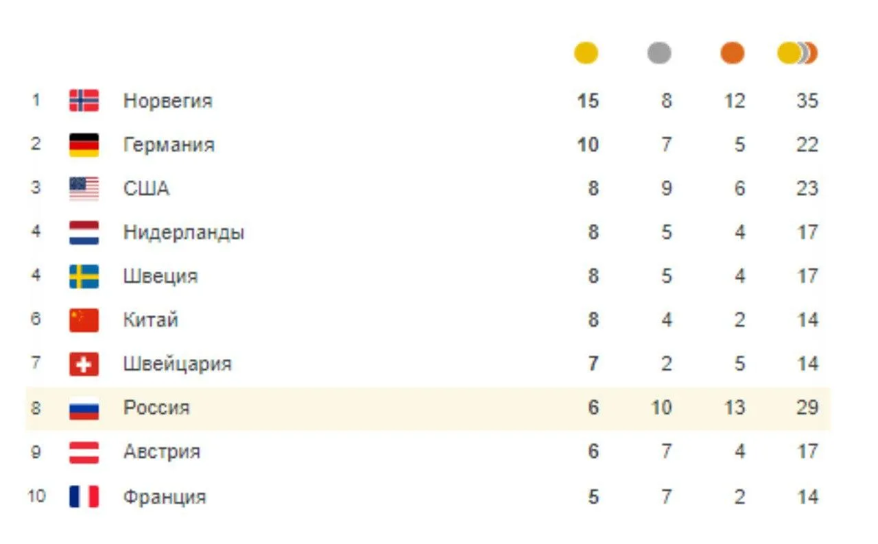Click the Switzerland flag icon
This screenshot has width=878, height=544.
tap(84, 364)
